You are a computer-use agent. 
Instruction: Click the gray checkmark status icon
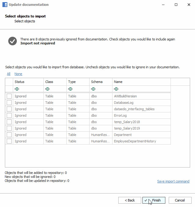coord(13,41)
